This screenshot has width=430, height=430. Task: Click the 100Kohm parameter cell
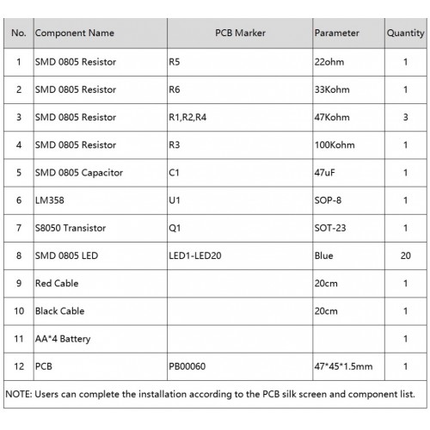click(x=348, y=145)
